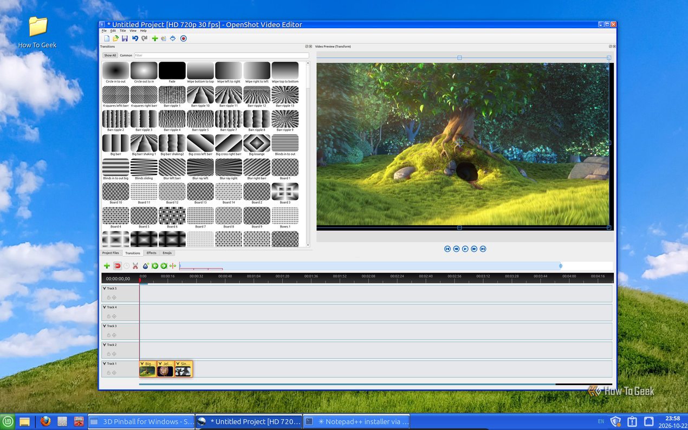Open the Title menu

click(x=123, y=31)
